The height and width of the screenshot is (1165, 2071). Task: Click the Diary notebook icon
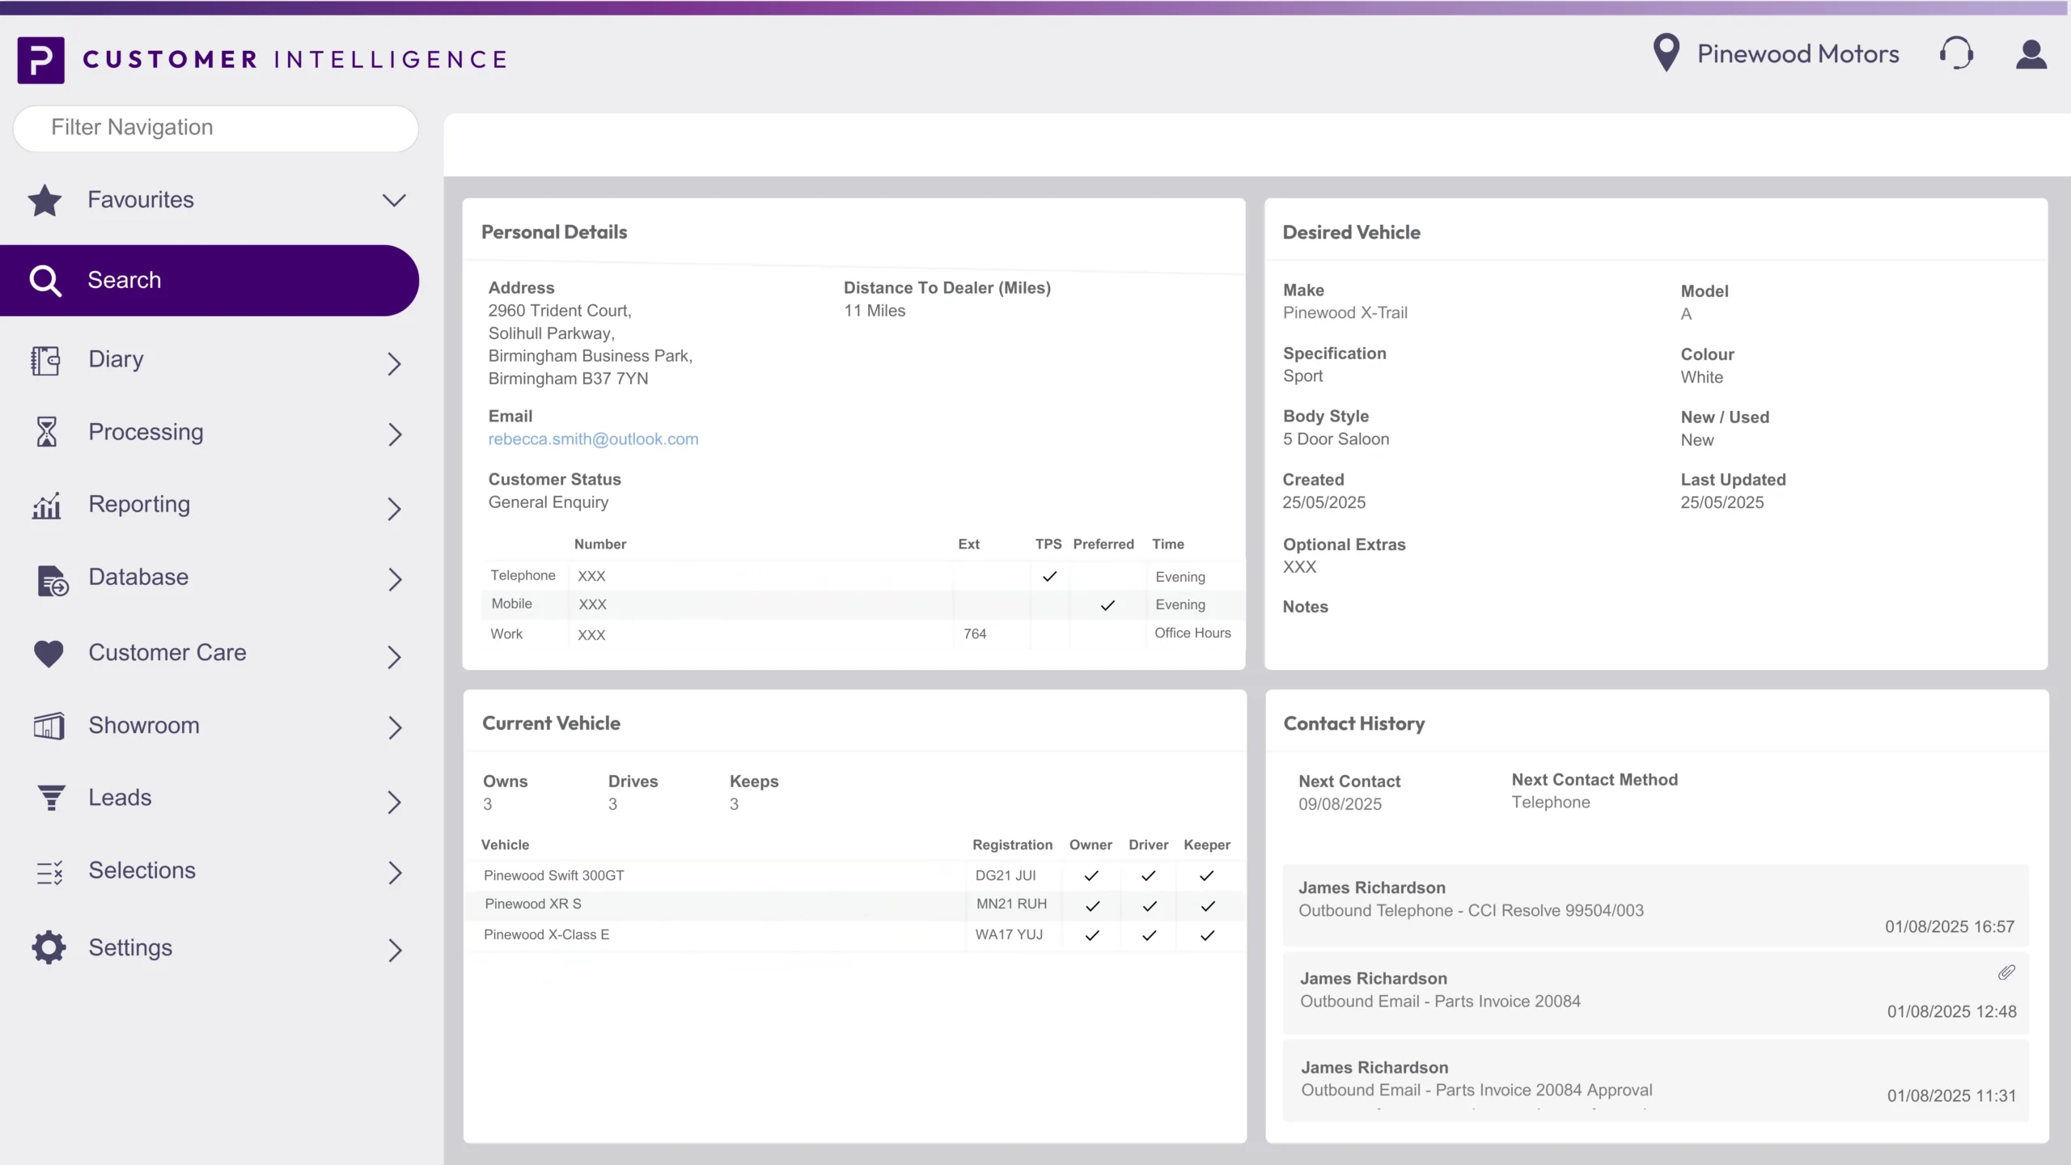point(45,361)
